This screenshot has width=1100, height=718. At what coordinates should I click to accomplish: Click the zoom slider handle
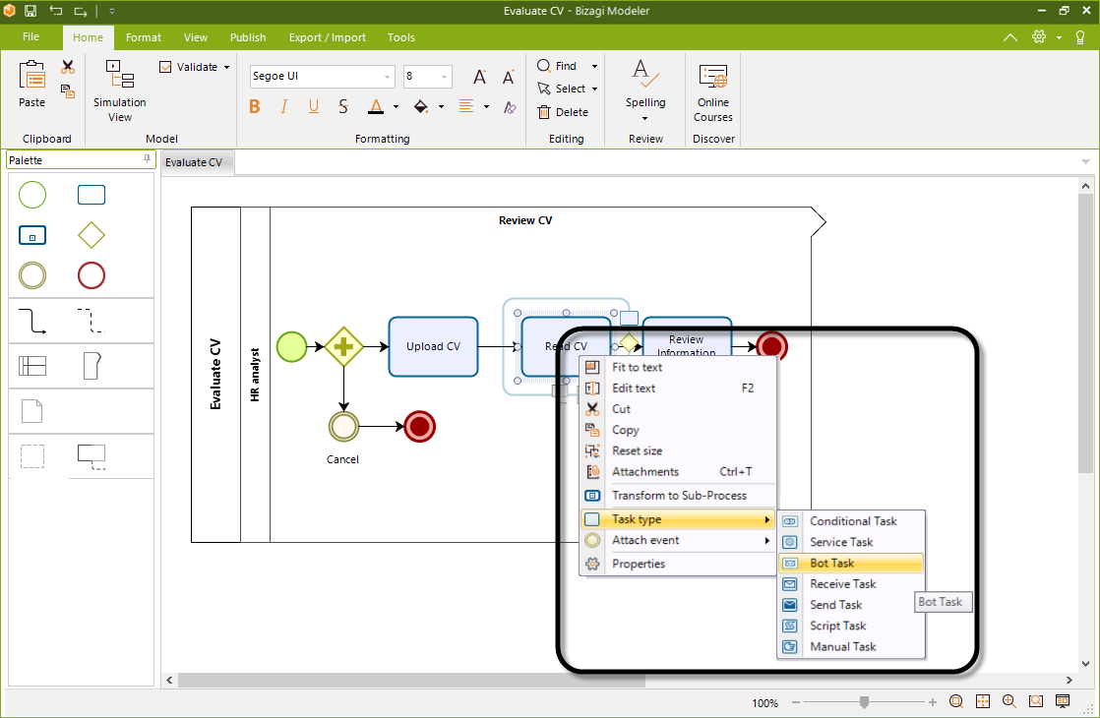(x=864, y=702)
